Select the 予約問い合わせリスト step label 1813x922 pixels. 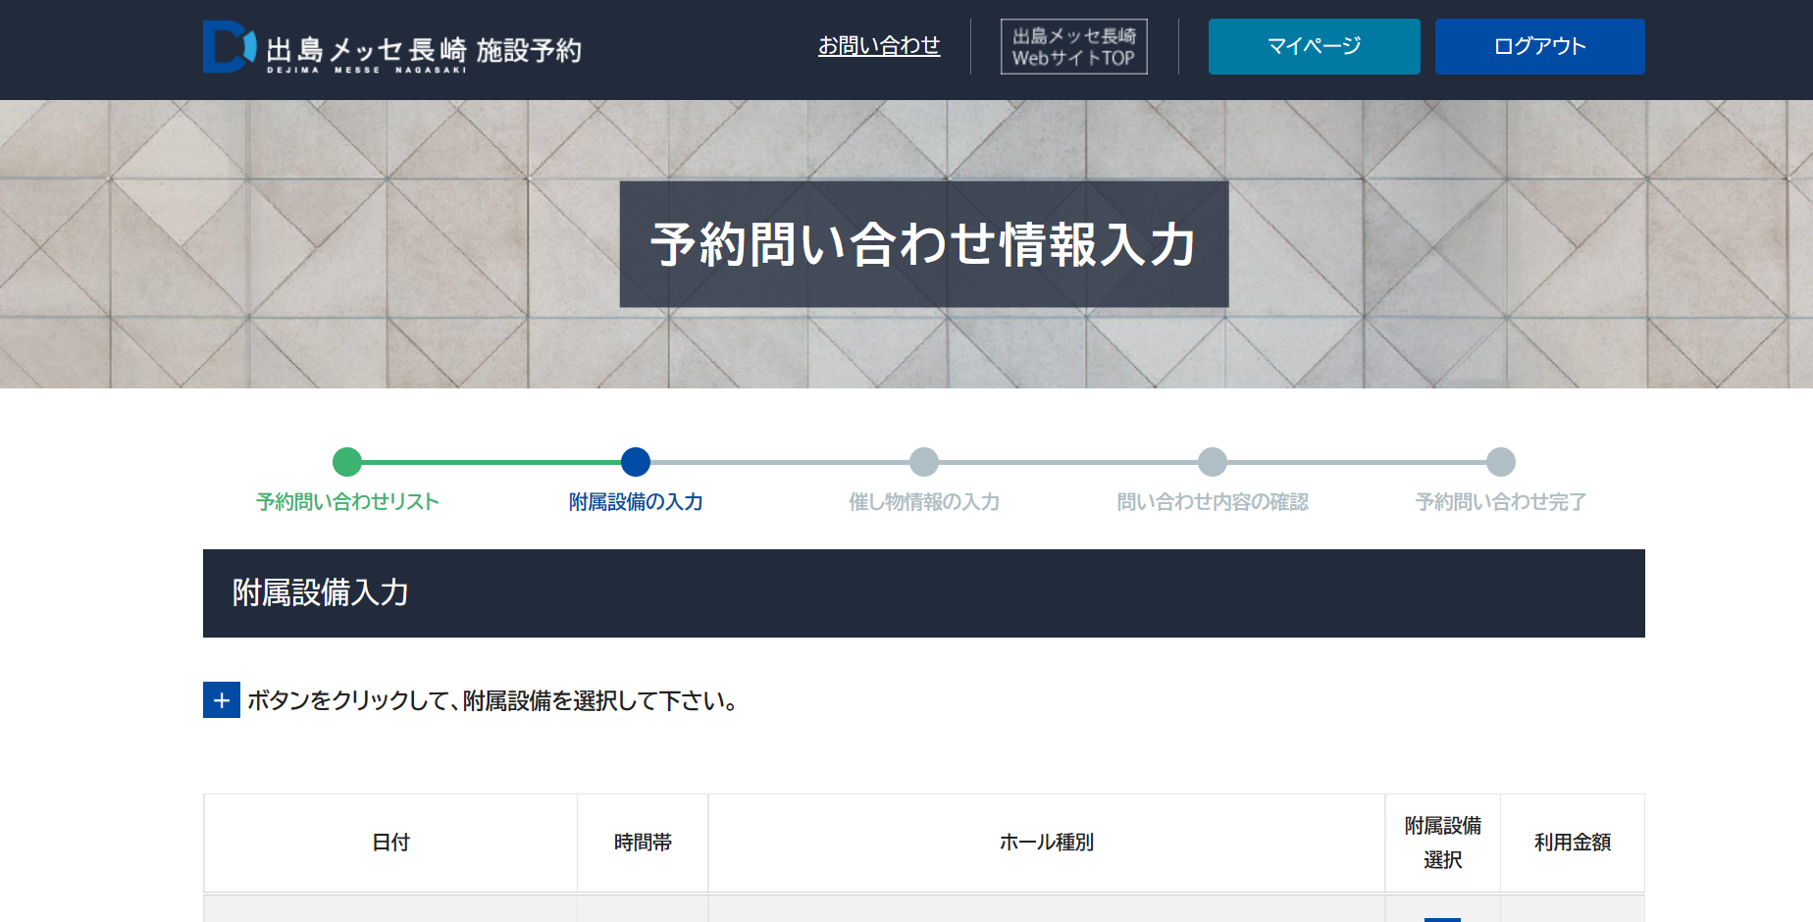click(347, 502)
